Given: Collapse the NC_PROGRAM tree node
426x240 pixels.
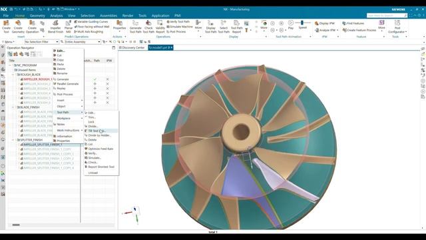Looking at the screenshot, I should pos(10,65).
